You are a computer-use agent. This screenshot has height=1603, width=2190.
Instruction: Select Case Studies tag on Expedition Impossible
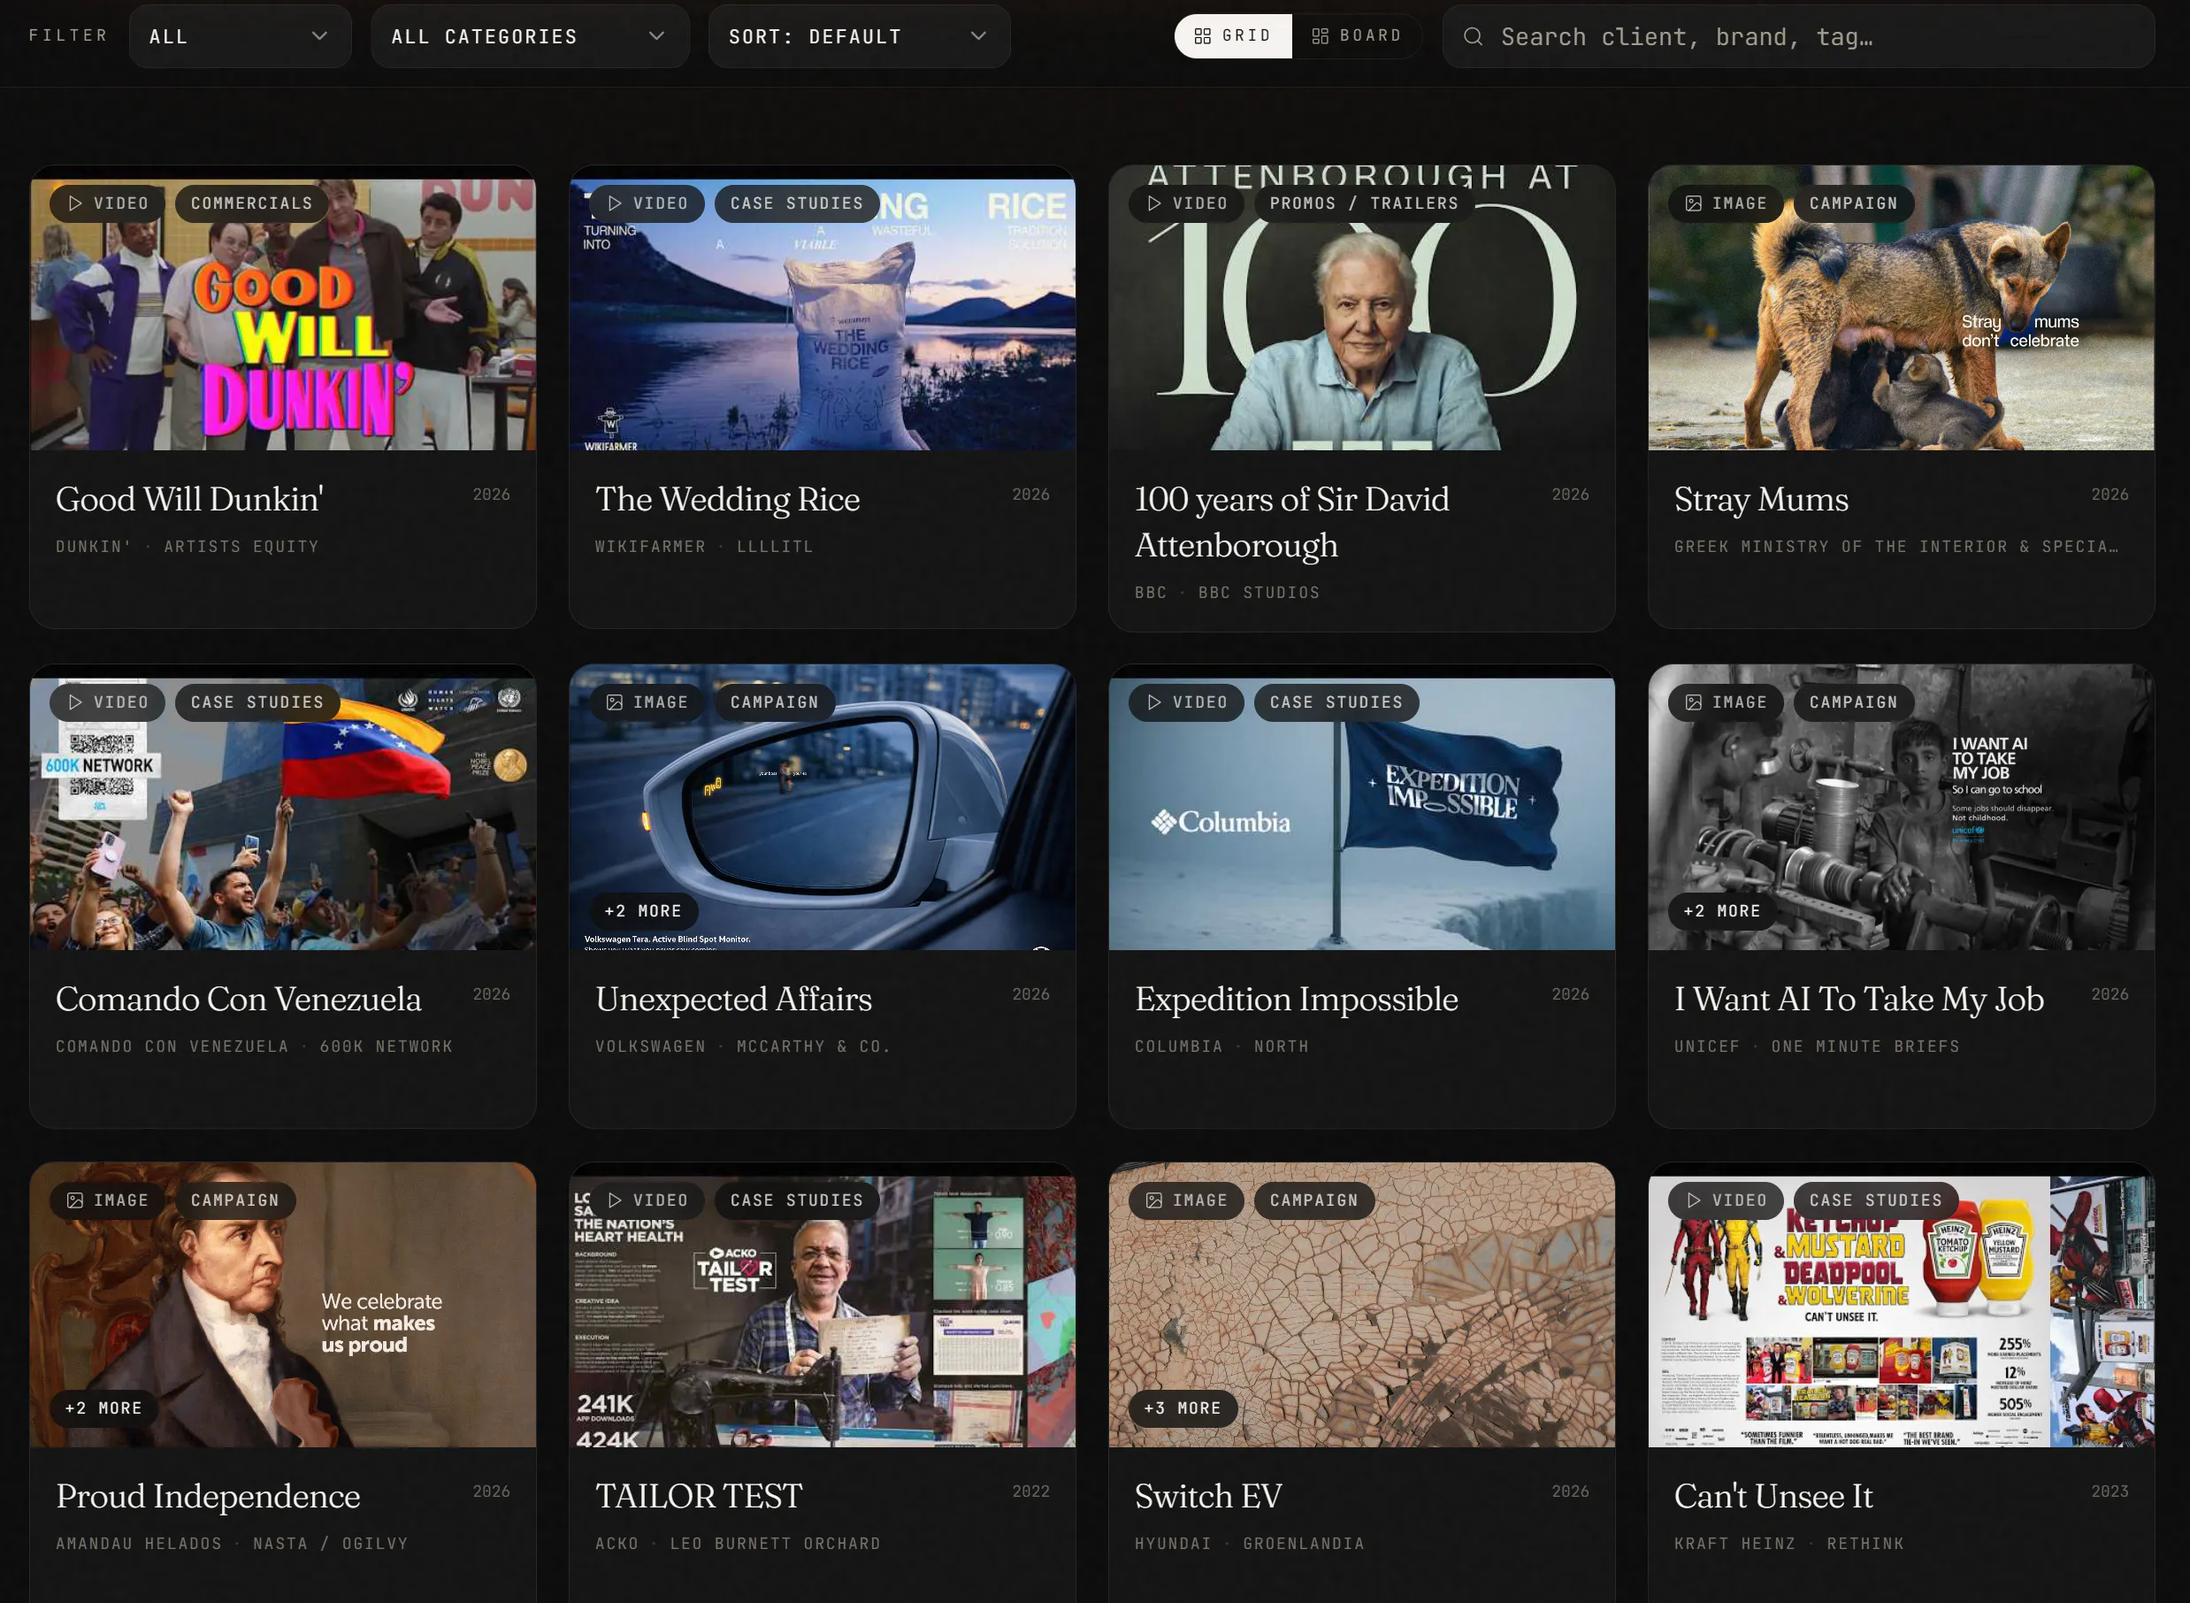pos(1336,702)
